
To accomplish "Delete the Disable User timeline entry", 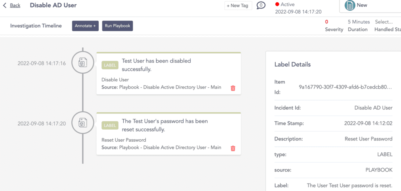I will tap(233, 88).
